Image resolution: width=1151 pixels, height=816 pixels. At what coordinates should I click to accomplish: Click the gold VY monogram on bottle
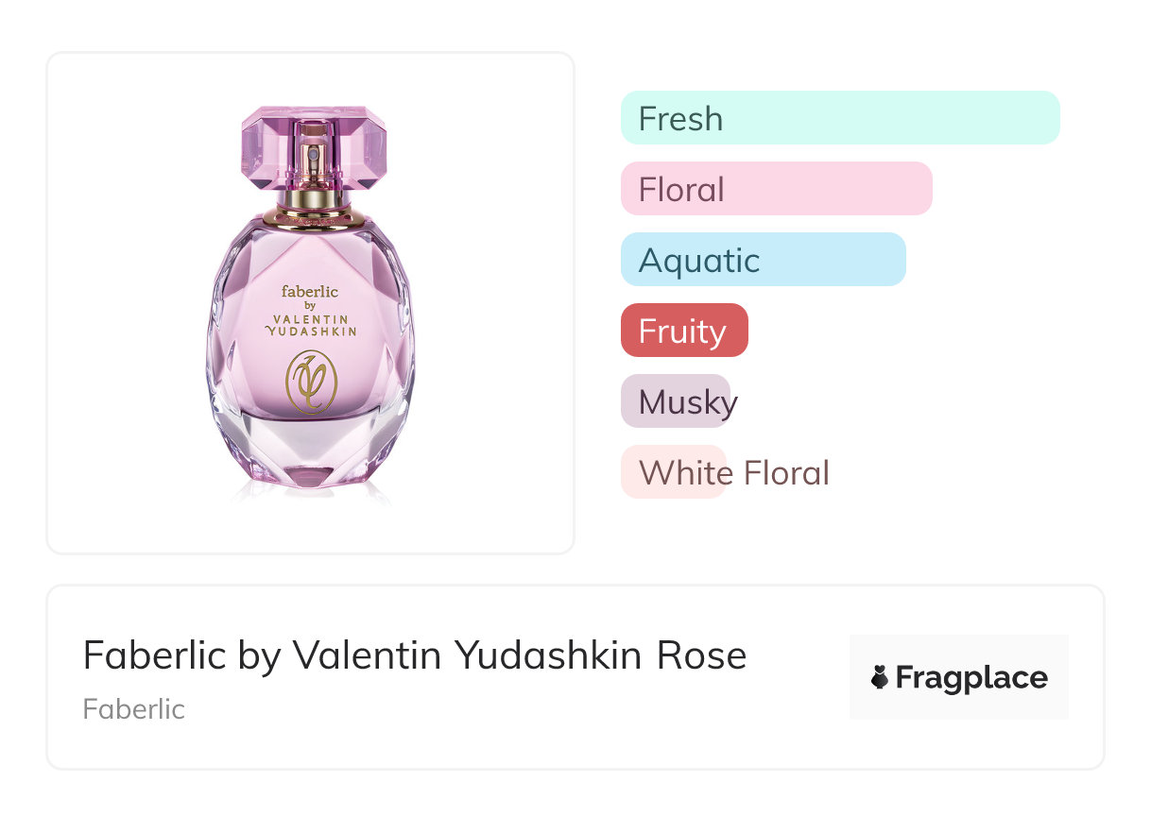(311, 382)
